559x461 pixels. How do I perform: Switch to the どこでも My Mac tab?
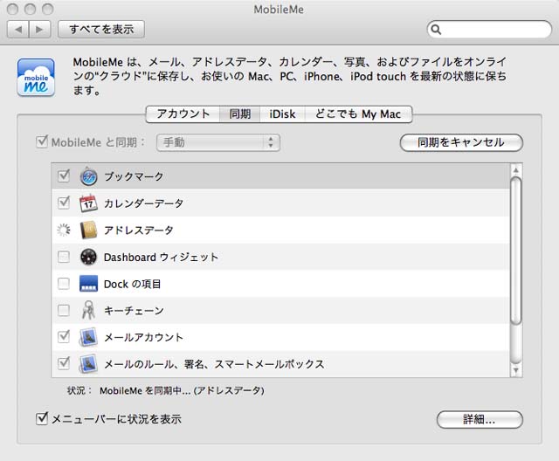coord(358,114)
